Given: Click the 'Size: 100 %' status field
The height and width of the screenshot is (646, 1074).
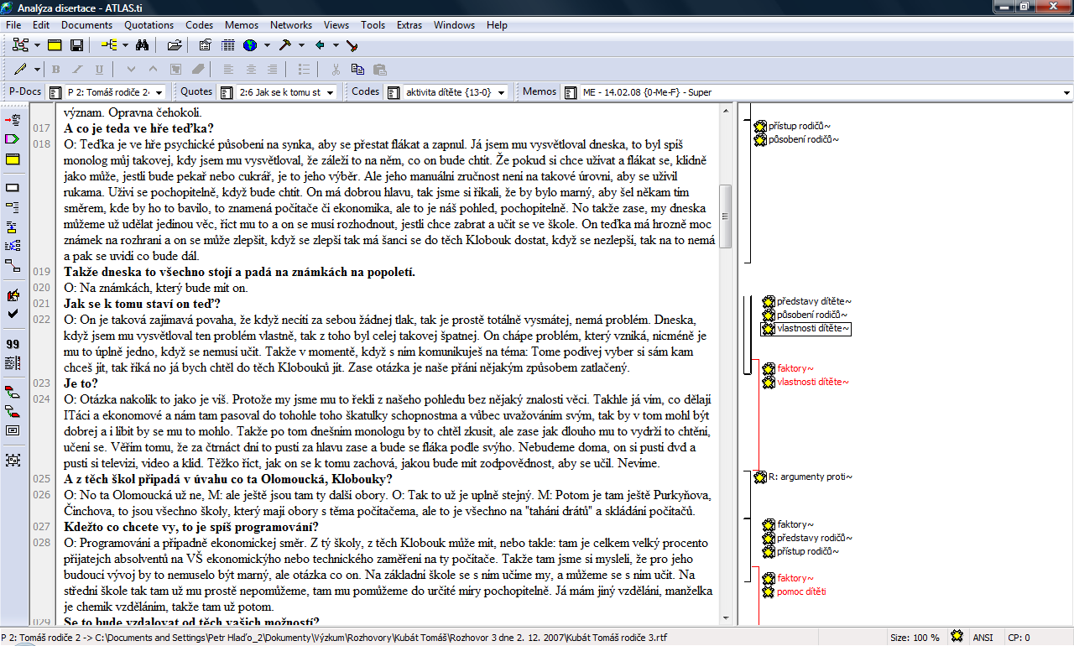Looking at the screenshot, I should (915, 638).
